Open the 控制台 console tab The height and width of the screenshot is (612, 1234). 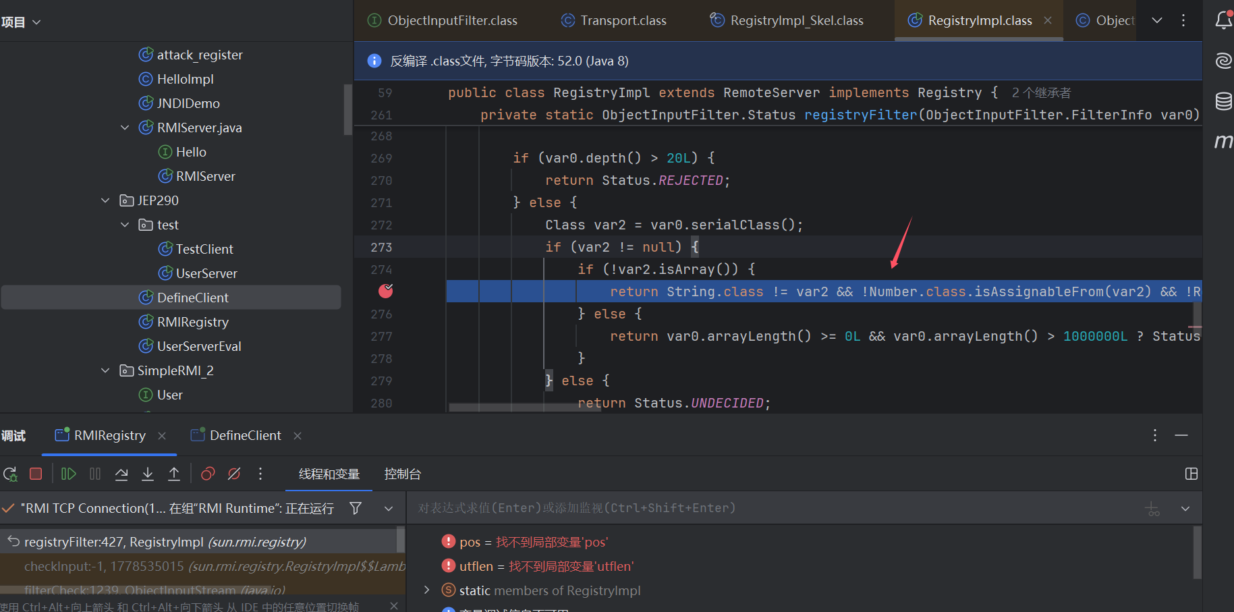click(403, 474)
